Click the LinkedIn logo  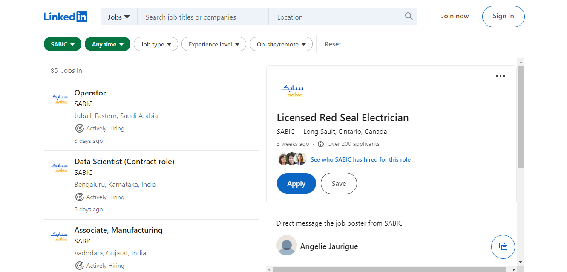coord(65,17)
